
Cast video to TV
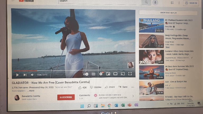click(123, 74)
